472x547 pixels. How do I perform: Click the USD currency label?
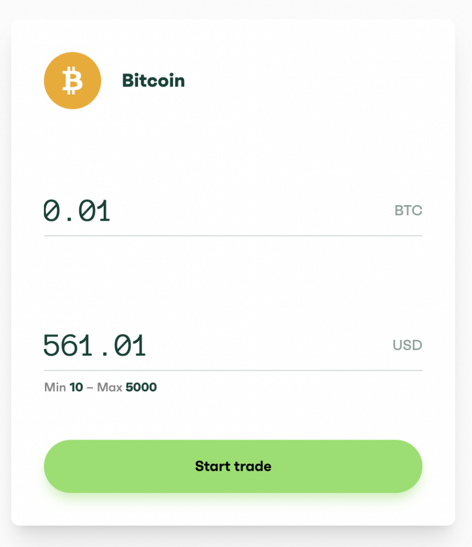pyautogui.click(x=407, y=346)
